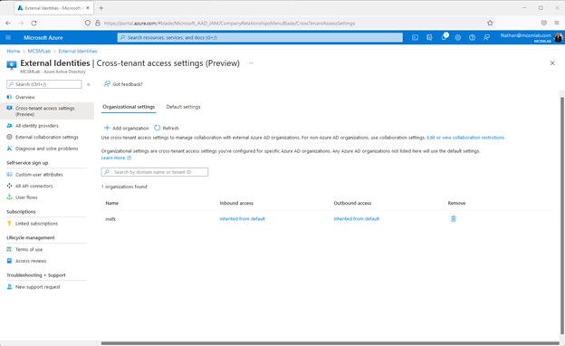Select Cross-tenant access settings (Preview) in sidebar

pyautogui.click(x=47, y=111)
